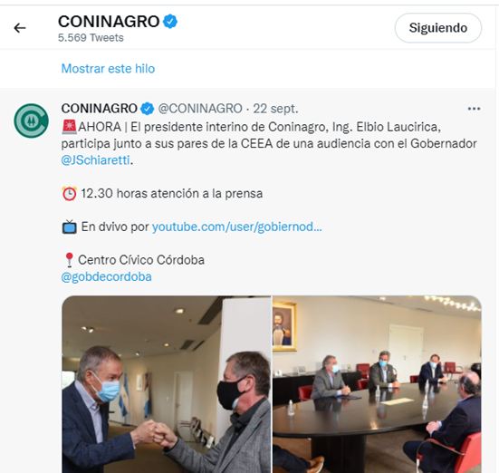
Task: Open the youtube.com/user/gobiernod... link
Action: pyautogui.click(x=236, y=227)
